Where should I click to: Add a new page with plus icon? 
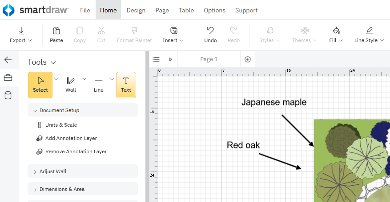tap(248, 59)
